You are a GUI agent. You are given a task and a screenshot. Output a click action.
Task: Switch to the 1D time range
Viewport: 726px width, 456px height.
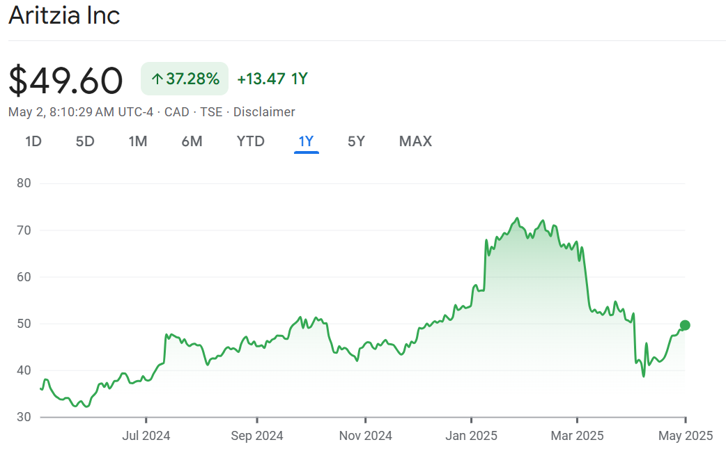click(33, 141)
